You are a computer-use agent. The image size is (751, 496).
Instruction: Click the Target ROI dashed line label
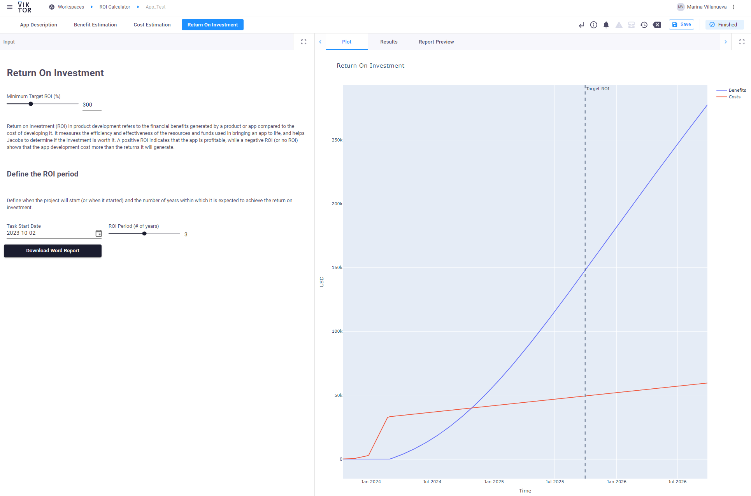(x=598, y=89)
